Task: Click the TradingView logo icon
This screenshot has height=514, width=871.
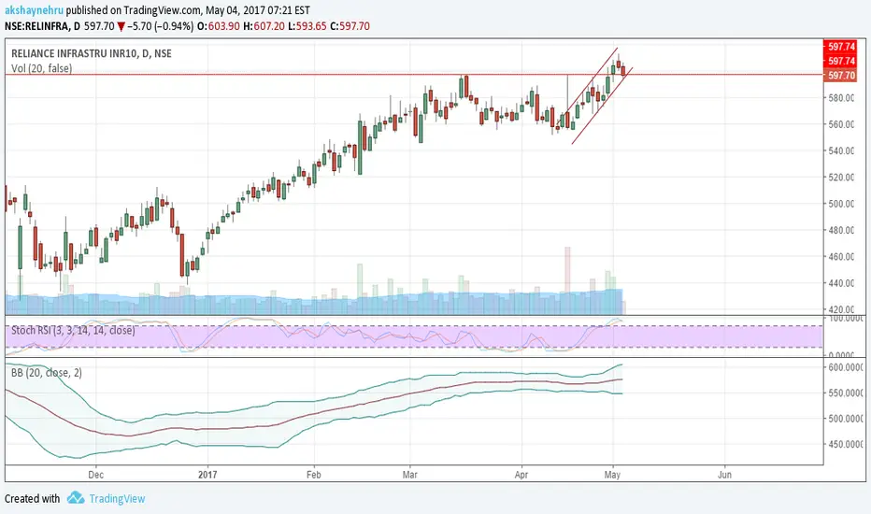Action: tap(76, 498)
